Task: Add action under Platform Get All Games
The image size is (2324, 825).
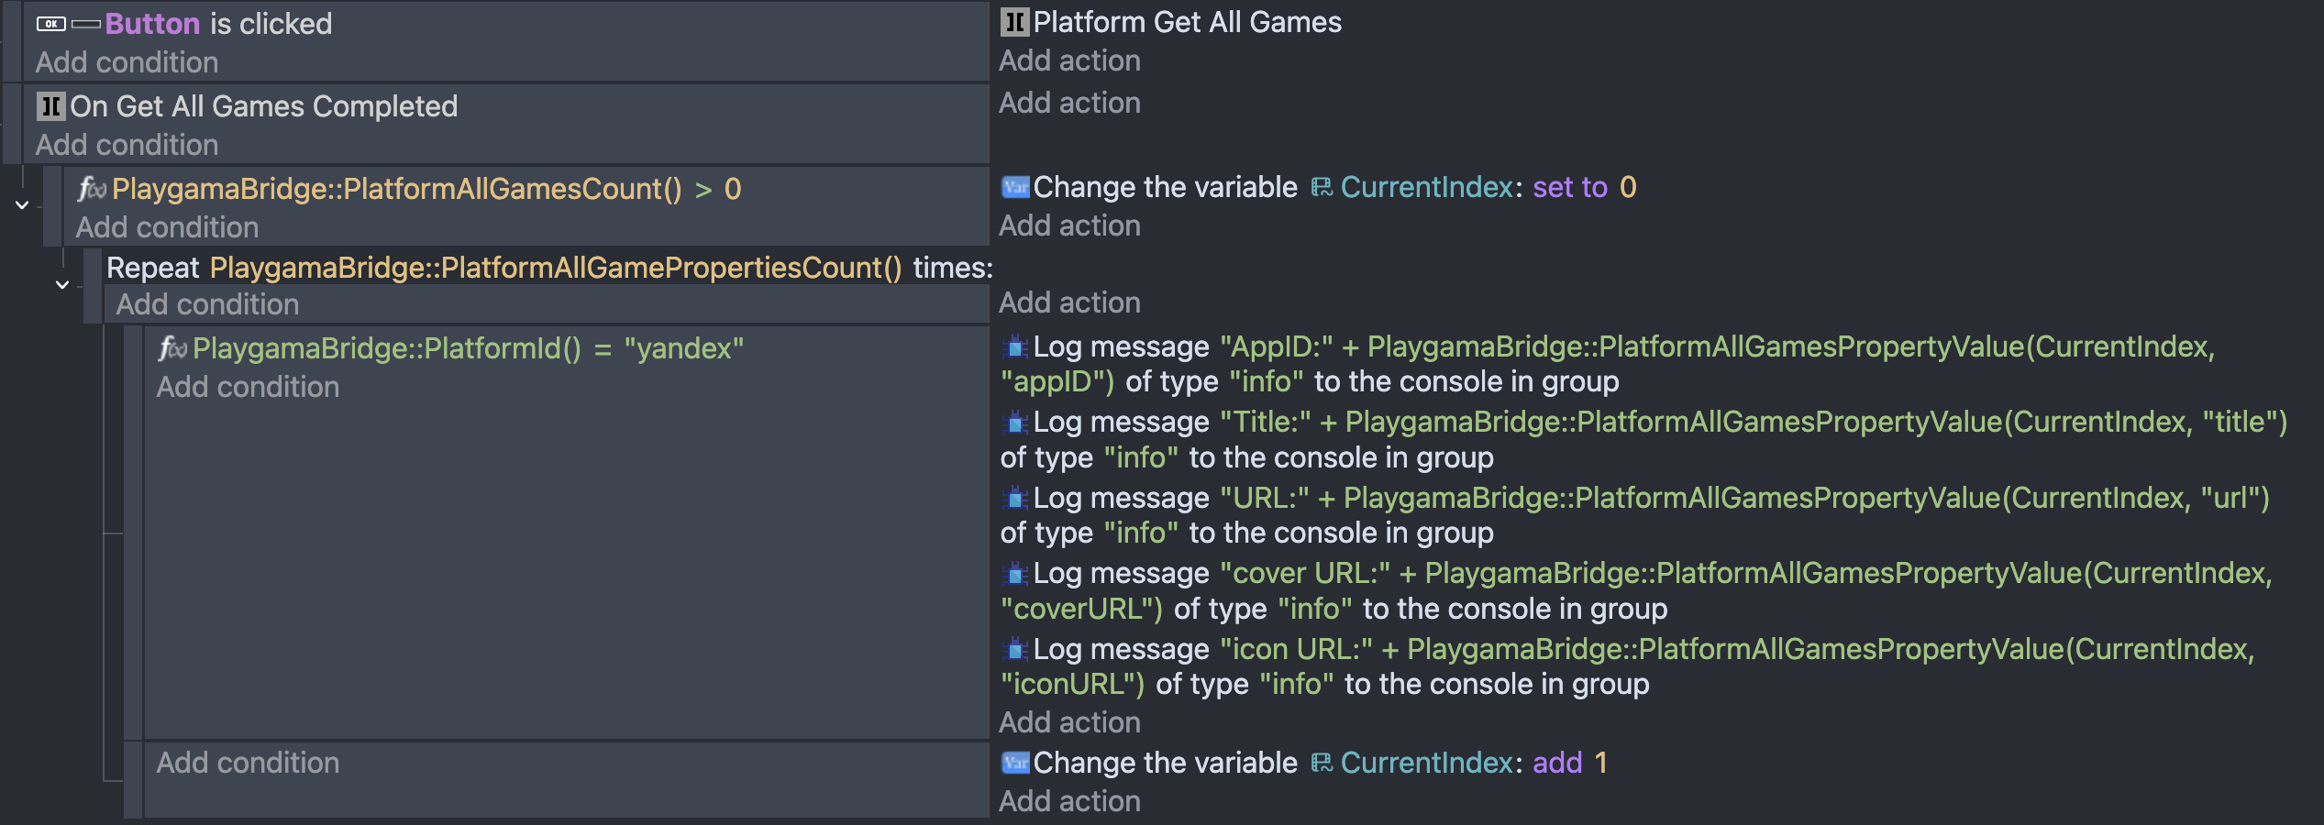Action: (x=1069, y=60)
